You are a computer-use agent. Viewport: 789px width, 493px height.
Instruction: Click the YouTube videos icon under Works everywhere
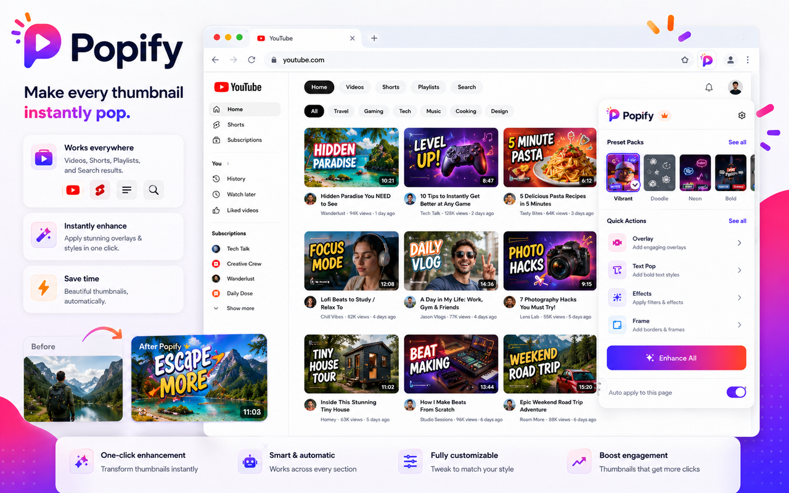[73, 190]
